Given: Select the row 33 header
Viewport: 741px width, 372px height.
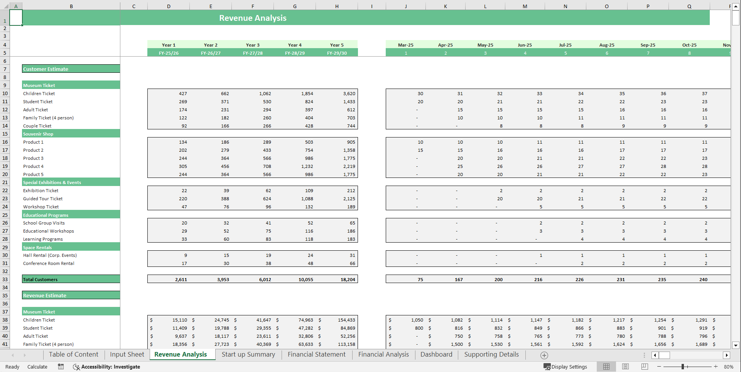Looking at the screenshot, I should click(x=5, y=279).
